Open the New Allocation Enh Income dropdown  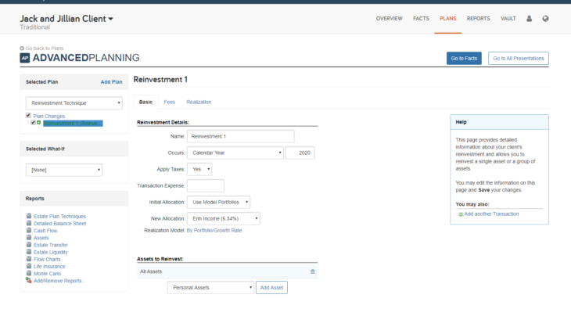(224, 218)
